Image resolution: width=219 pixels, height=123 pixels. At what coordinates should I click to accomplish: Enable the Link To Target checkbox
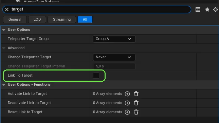point(96,76)
